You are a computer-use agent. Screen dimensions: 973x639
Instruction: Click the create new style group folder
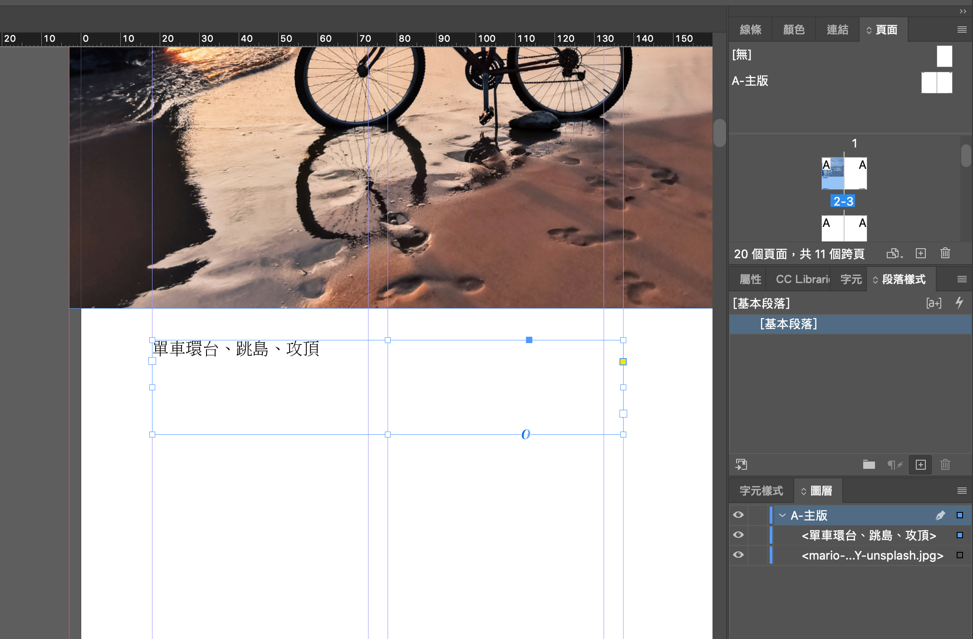click(869, 465)
